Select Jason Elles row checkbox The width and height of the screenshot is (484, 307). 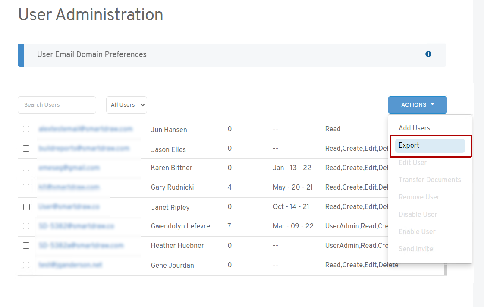tap(26, 148)
